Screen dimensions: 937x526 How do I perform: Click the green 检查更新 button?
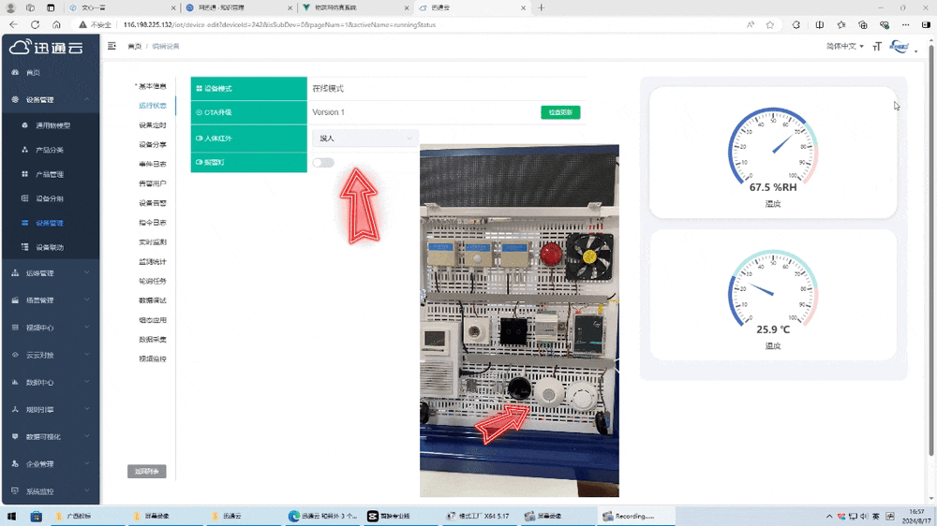pos(560,112)
